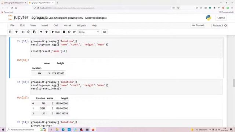Go to browser home page

pos(16,8)
